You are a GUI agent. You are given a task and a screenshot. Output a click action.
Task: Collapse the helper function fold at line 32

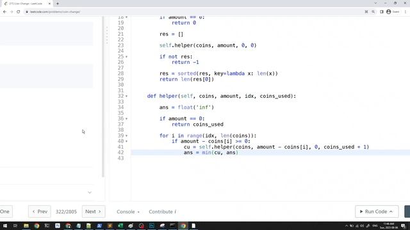(127, 96)
